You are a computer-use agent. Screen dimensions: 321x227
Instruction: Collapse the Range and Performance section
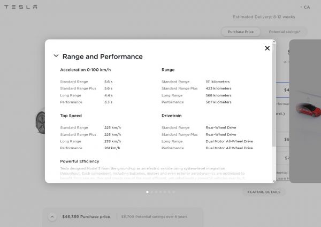[x=56, y=56]
